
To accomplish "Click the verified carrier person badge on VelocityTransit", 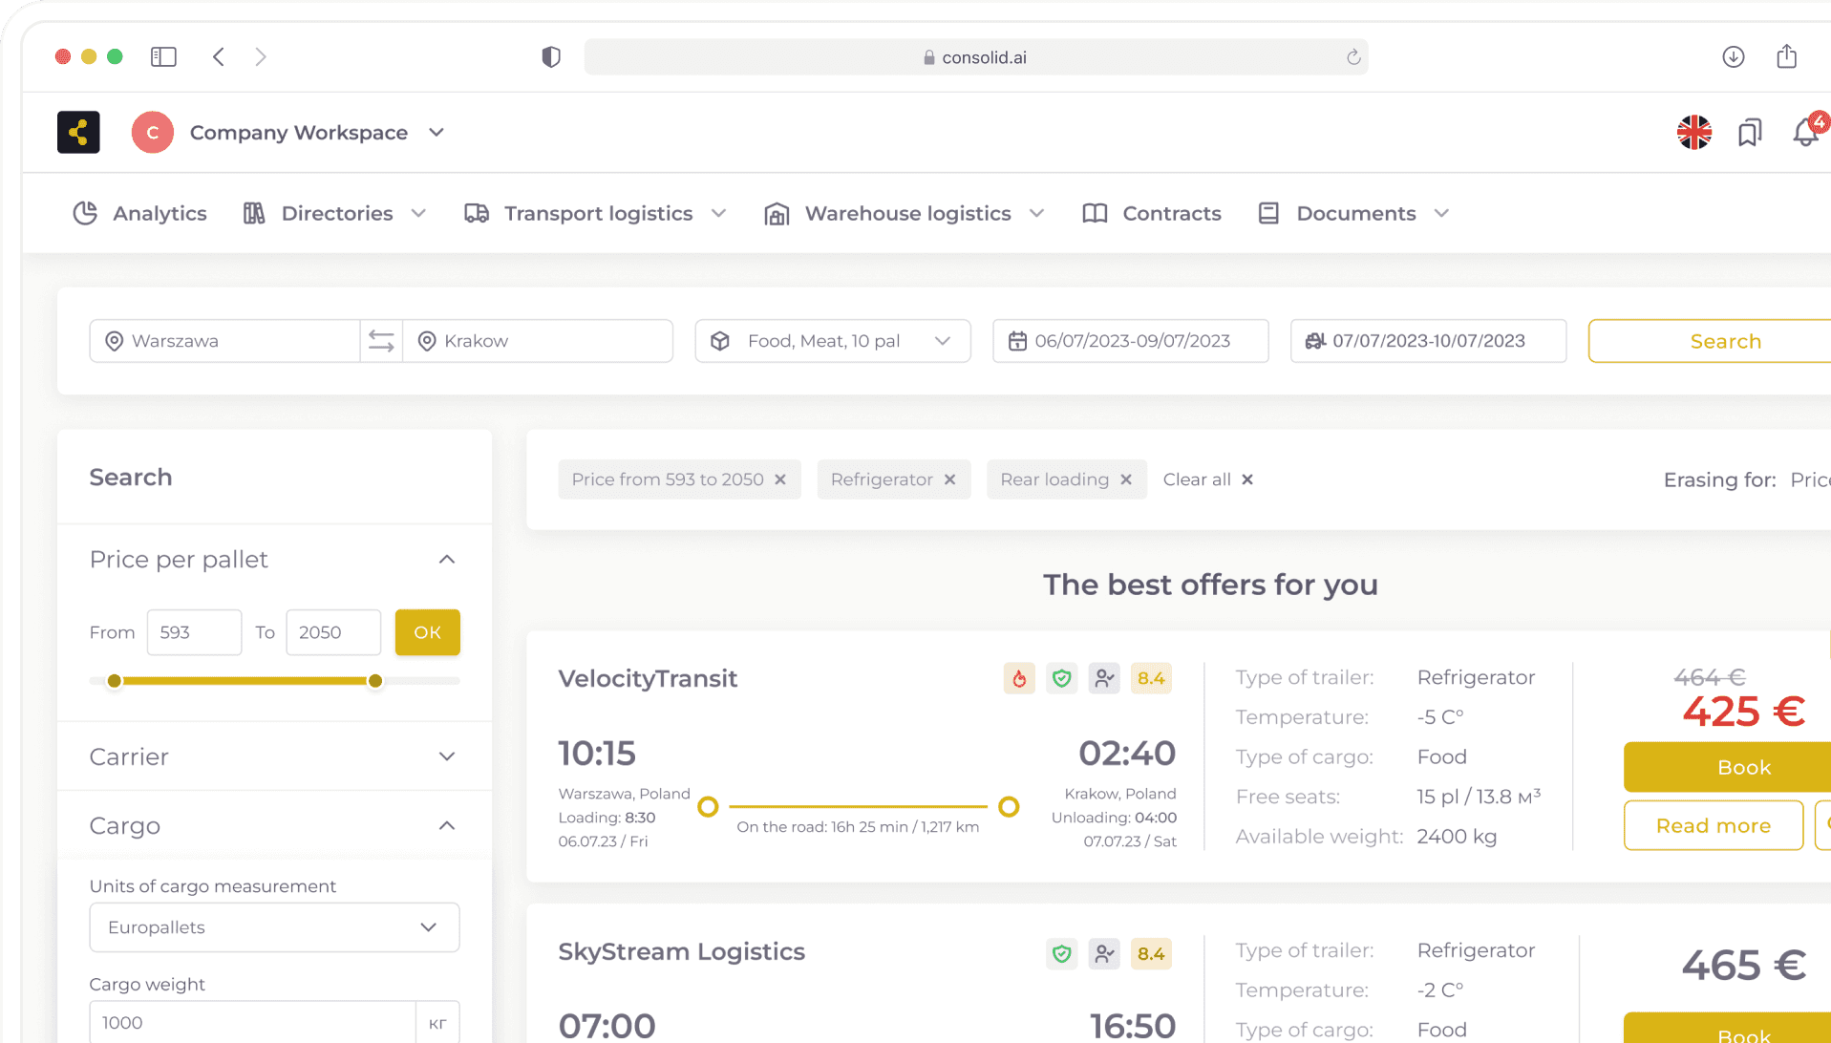I will (1104, 678).
